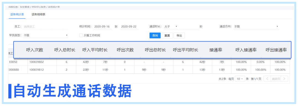Click the 查询 button

tap(155, 35)
